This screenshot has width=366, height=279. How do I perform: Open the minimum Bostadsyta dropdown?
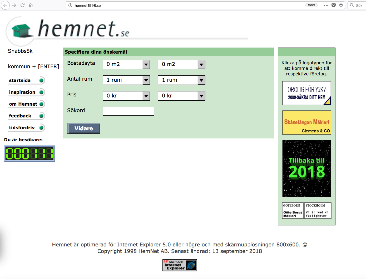point(126,64)
